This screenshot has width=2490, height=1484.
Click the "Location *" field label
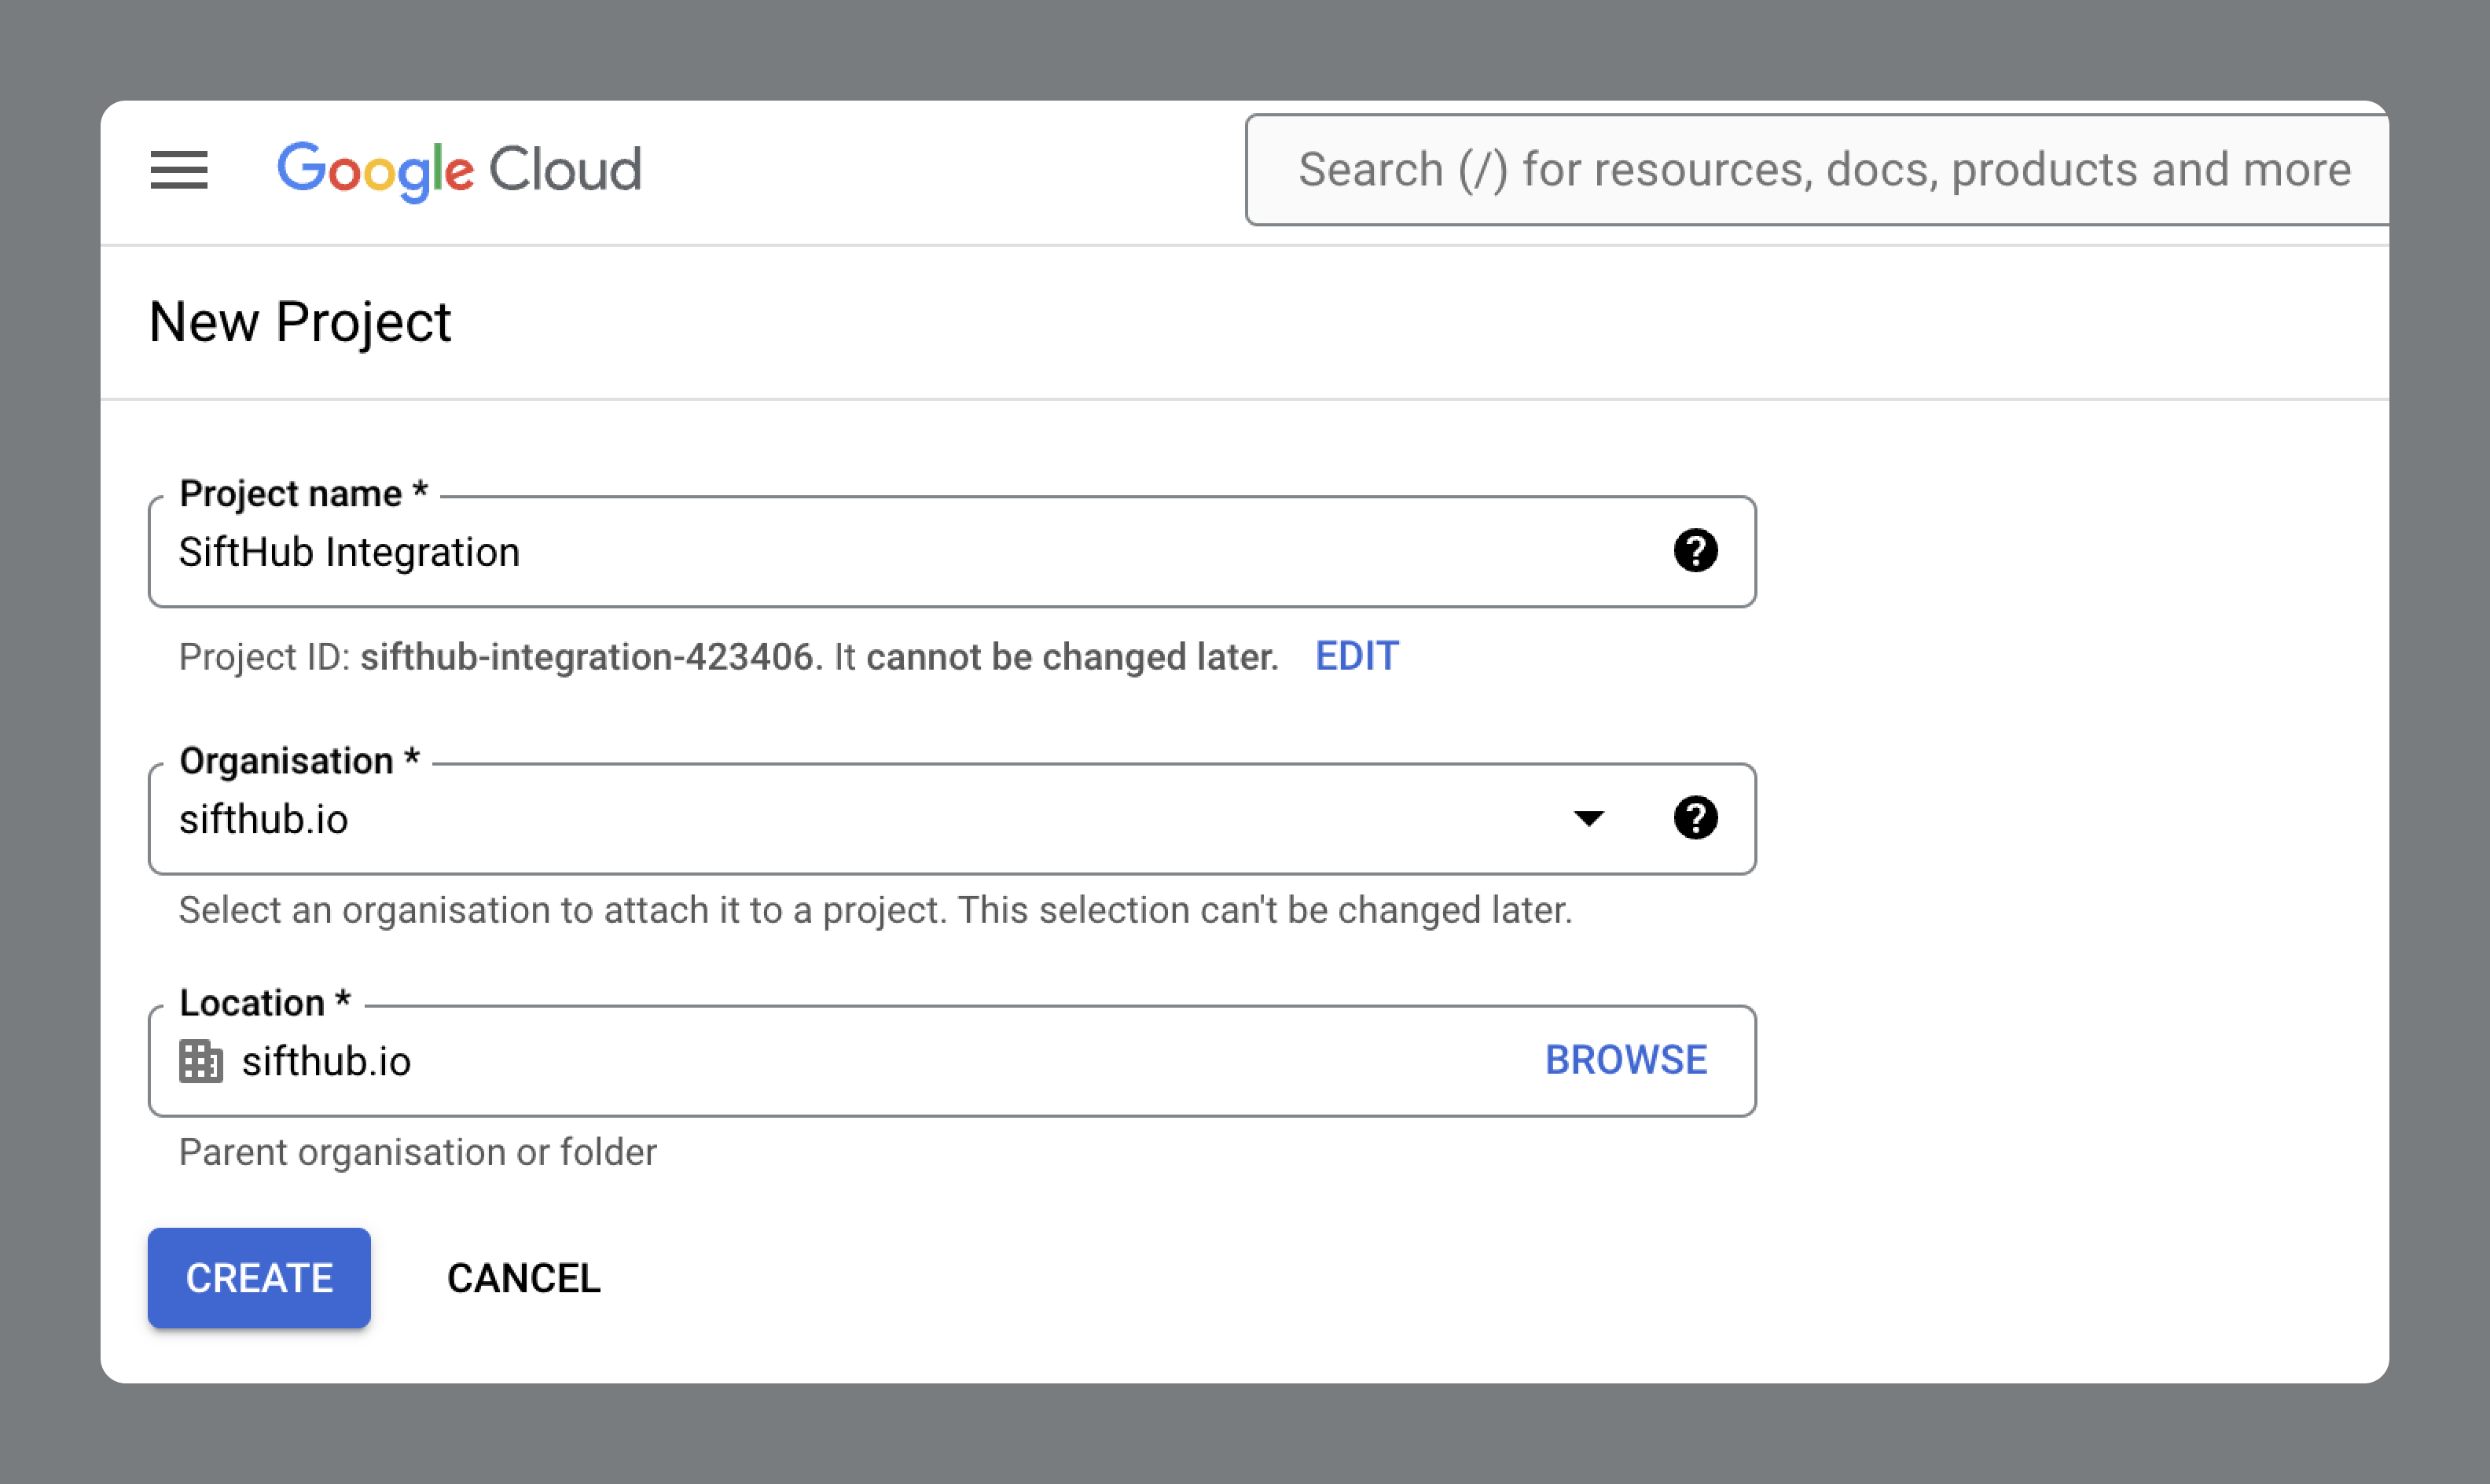[265, 1003]
